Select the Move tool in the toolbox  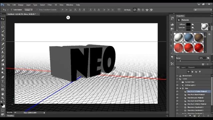3,19
